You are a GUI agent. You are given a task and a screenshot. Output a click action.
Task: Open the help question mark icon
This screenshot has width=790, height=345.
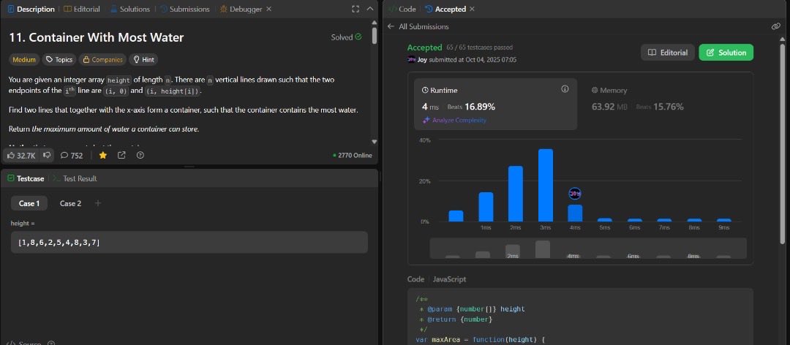[x=140, y=156]
